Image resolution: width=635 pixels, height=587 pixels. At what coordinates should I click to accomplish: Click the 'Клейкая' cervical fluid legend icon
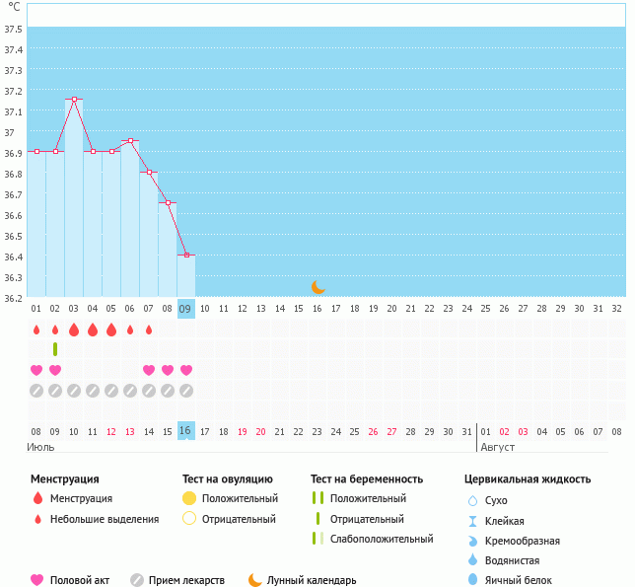473,521
